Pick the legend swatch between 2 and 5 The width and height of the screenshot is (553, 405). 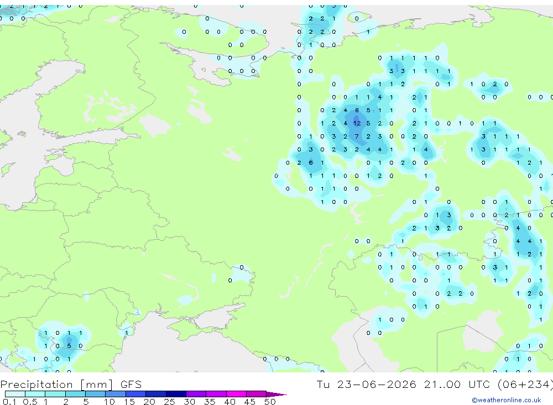75,394
